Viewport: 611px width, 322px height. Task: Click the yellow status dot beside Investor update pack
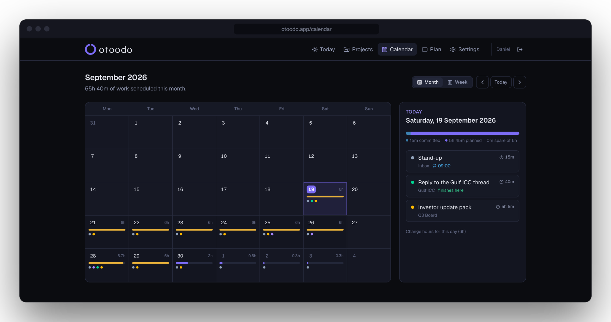(413, 207)
